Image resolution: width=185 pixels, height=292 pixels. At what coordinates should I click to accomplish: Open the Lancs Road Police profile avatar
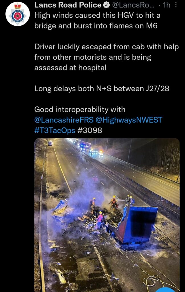(x=17, y=14)
